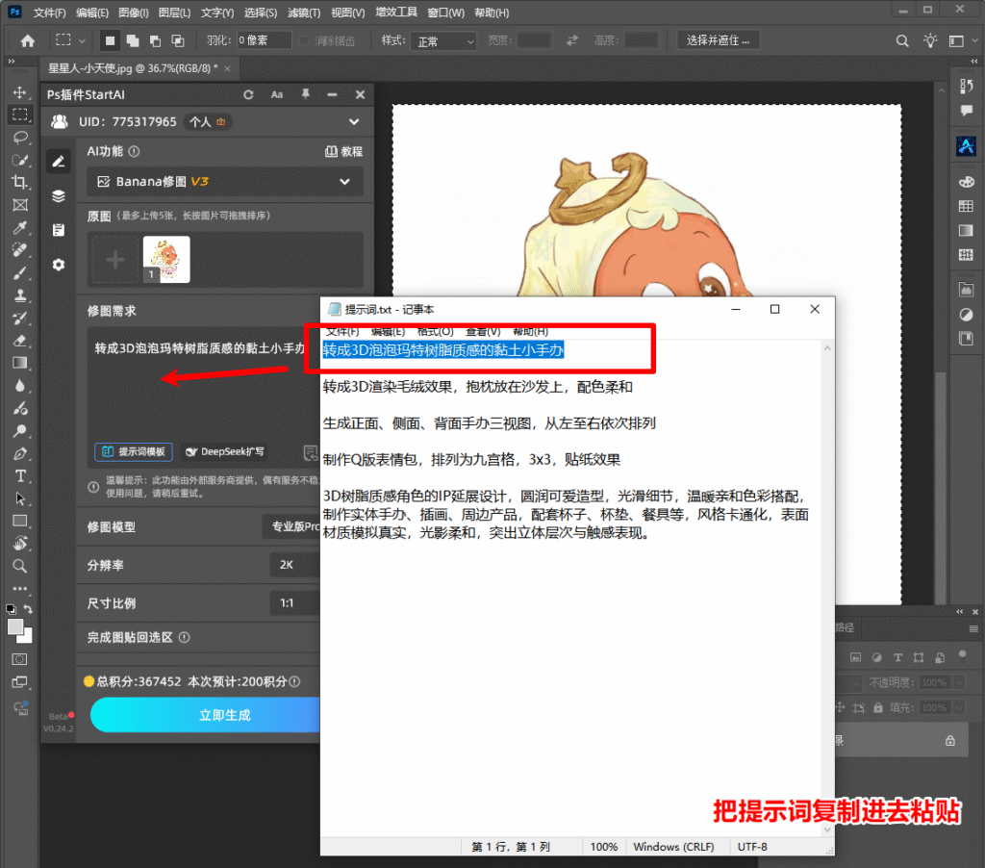
Task: Select the Lasso tool
Action: click(x=20, y=137)
